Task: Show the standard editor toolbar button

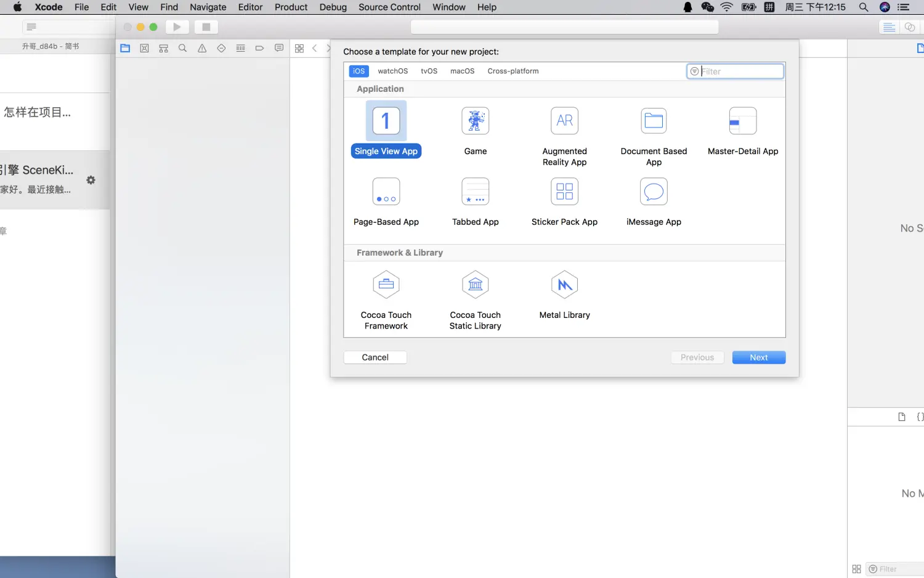Action: 889,27
